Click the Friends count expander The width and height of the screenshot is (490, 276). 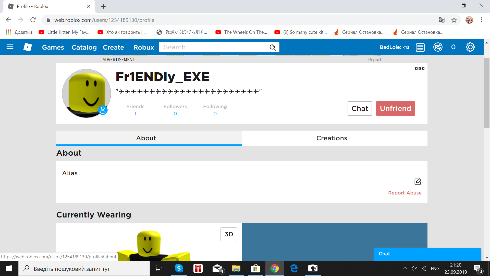135,113
